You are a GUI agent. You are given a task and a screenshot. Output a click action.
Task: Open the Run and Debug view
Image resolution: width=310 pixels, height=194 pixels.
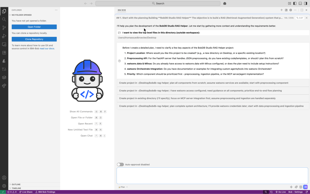[x=4, y=36]
